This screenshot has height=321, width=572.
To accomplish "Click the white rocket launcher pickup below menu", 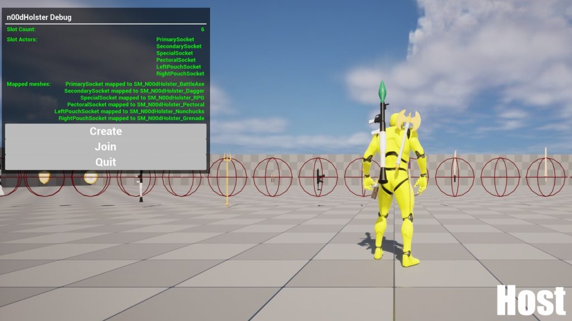I will click(x=140, y=185).
